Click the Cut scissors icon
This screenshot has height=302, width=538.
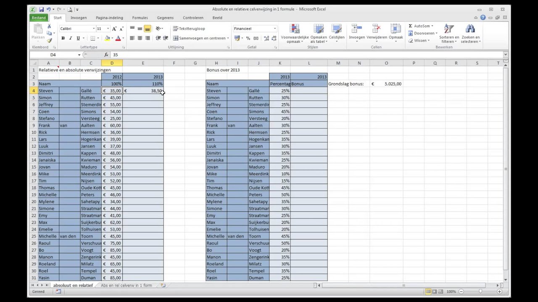tap(49, 26)
